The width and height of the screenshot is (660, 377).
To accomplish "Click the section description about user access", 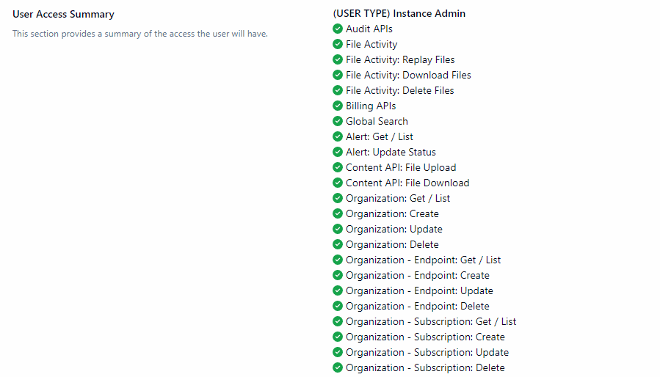I will (x=139, y=34).
